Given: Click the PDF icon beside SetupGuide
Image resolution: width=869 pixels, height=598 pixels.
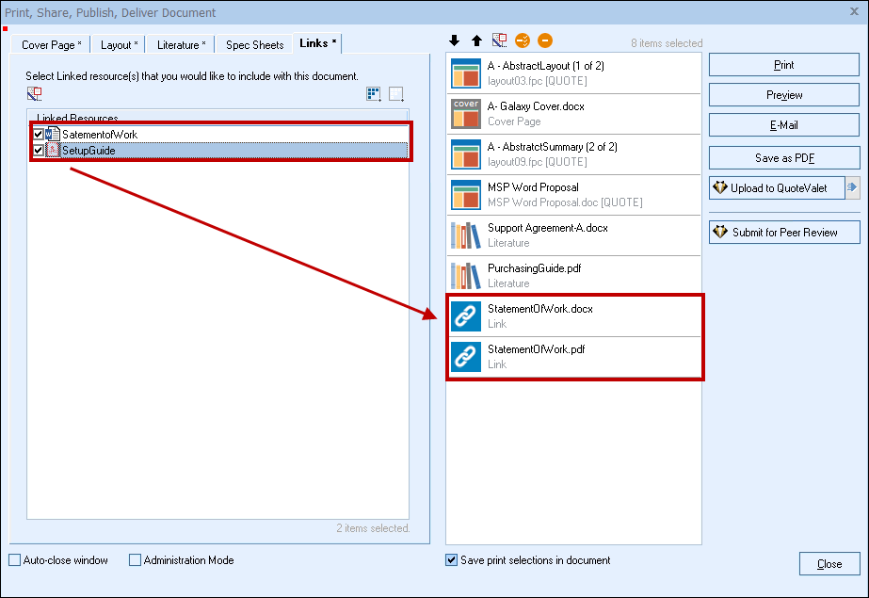Looking at the screenshot, I should [x=53, y=150].
